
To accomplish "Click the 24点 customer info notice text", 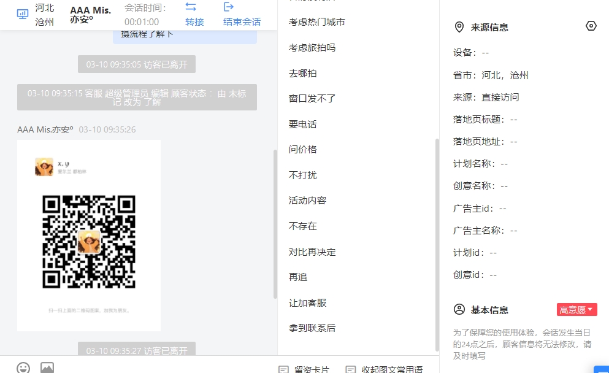I will (x=523, y=344).
